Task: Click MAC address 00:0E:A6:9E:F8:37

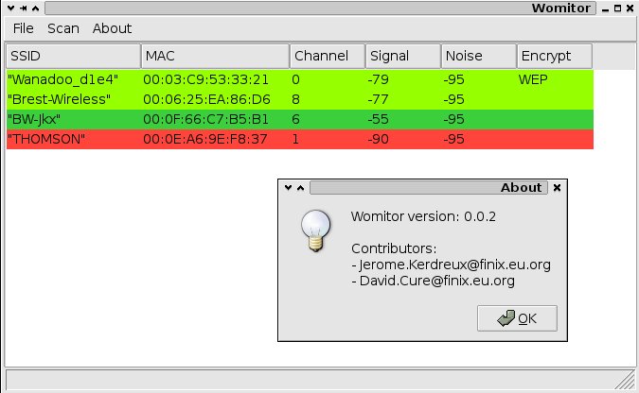Action: (x=205, y=140)
